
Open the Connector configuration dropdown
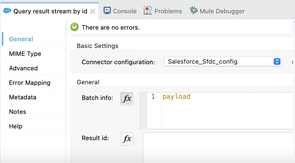[x=223, y=61]
